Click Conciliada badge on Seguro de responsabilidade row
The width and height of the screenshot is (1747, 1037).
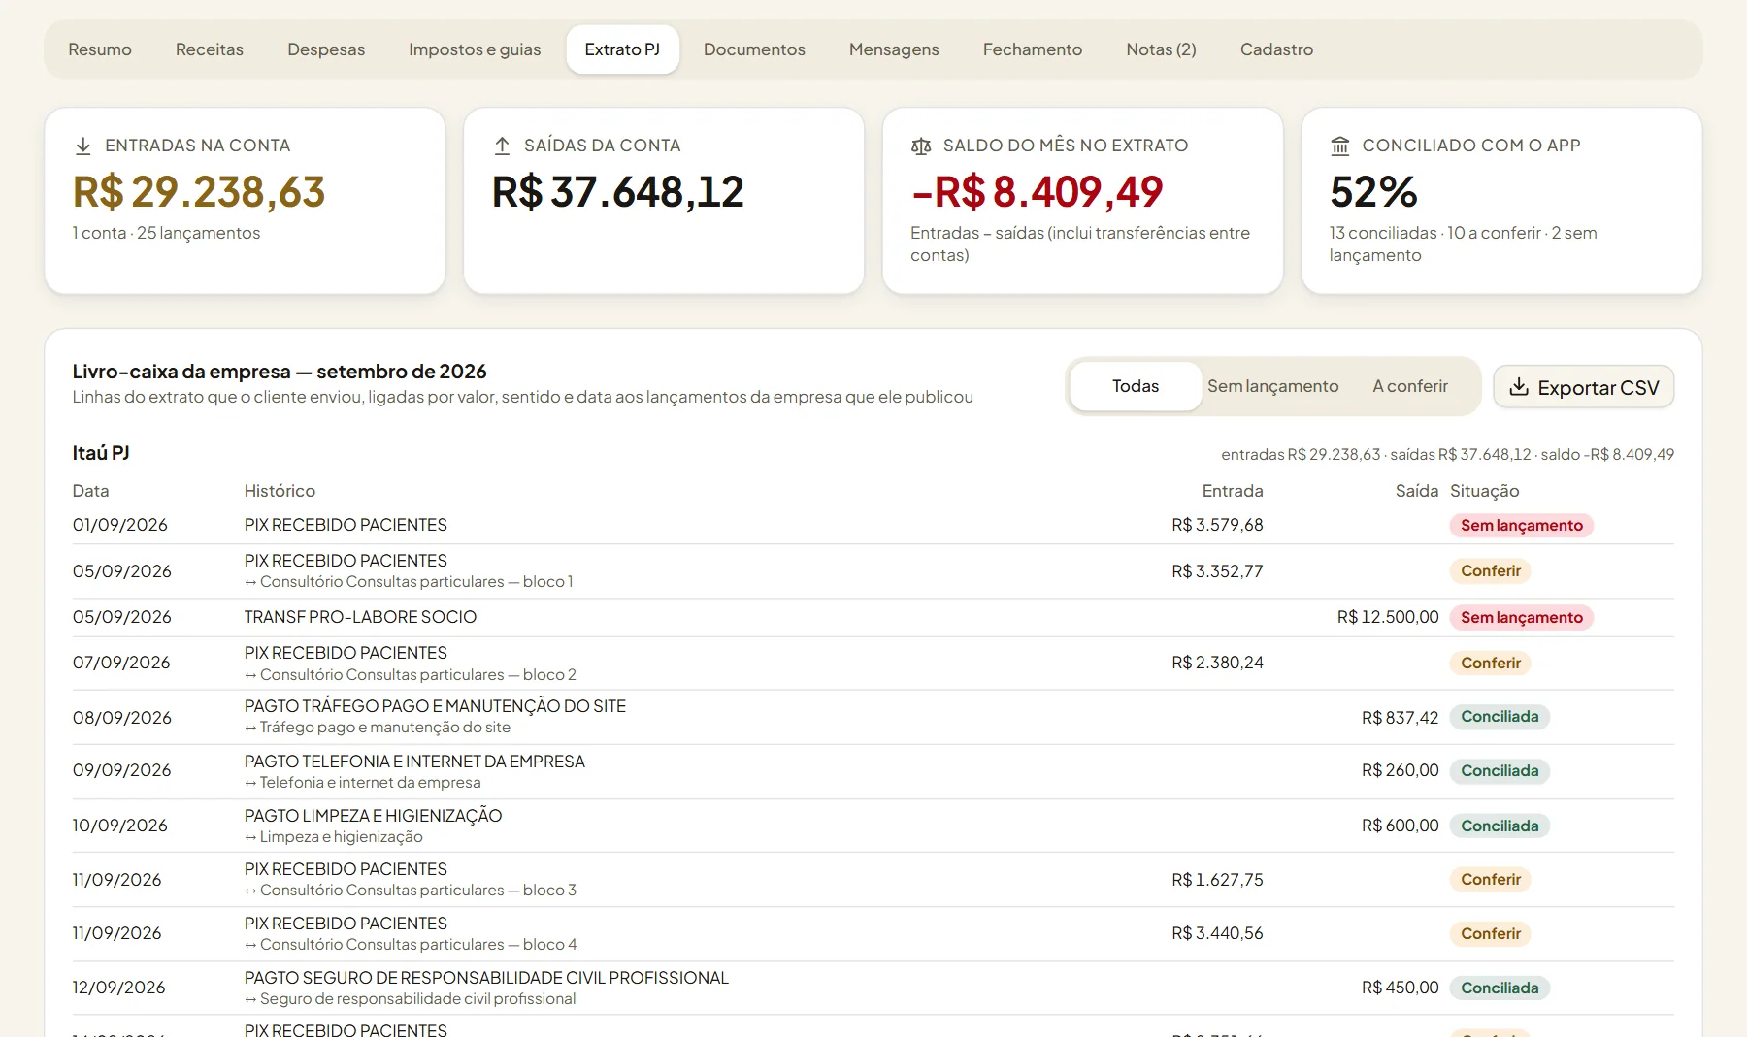(1500, 988)
